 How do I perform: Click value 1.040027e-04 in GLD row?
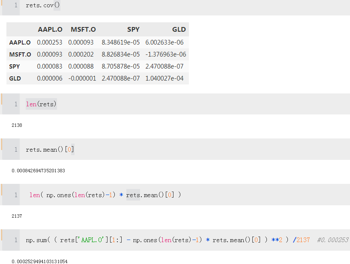[164, 78]
